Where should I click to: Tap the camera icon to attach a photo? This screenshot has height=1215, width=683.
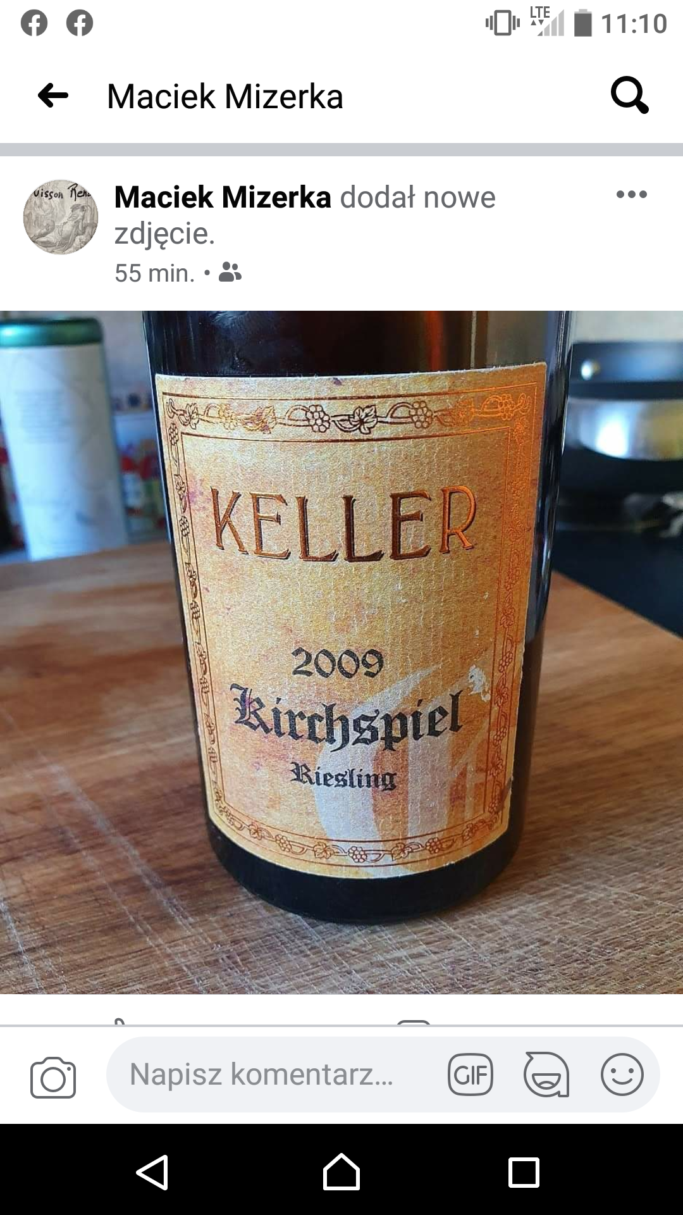pos(53,1078)
